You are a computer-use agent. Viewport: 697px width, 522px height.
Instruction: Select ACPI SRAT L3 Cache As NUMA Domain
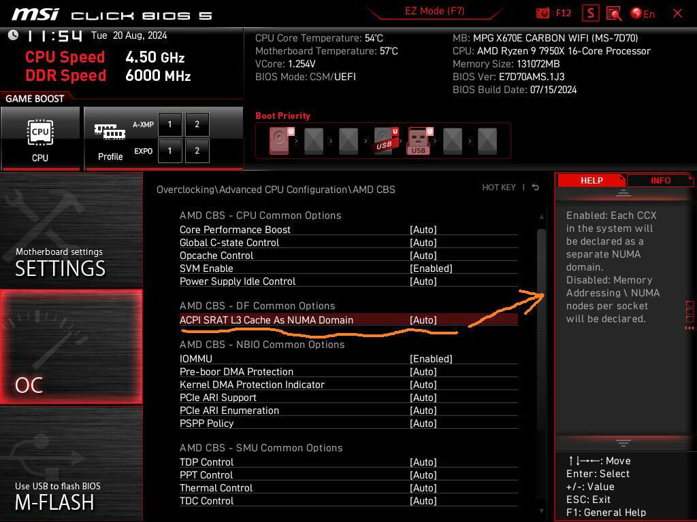tap(266, 320)
